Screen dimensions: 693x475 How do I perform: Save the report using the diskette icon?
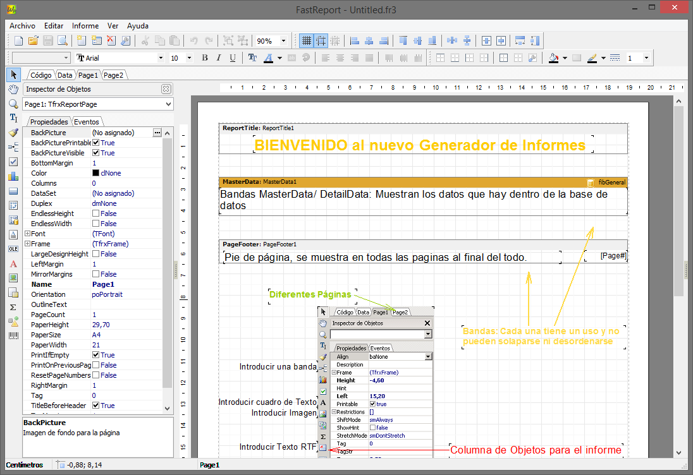47,41
